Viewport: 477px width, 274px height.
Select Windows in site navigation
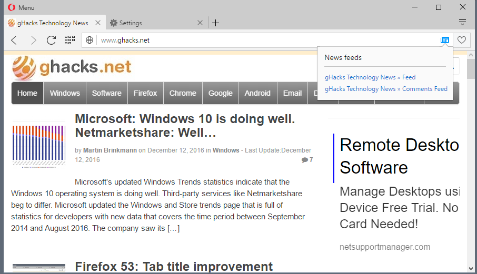coord(65,93)
